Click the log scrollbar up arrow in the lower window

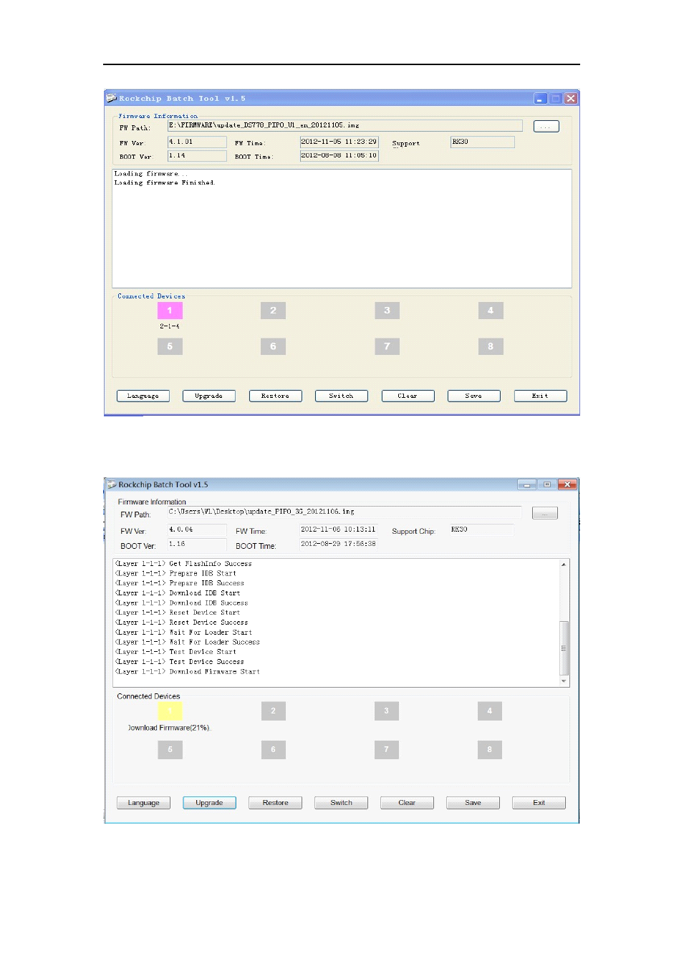[564, 564]
